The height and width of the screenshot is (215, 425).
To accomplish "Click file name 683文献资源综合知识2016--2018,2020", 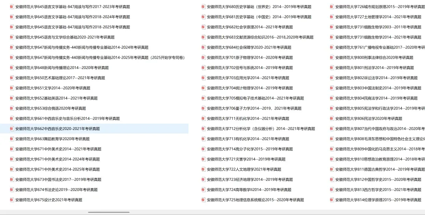I will (x=260, y=37).
